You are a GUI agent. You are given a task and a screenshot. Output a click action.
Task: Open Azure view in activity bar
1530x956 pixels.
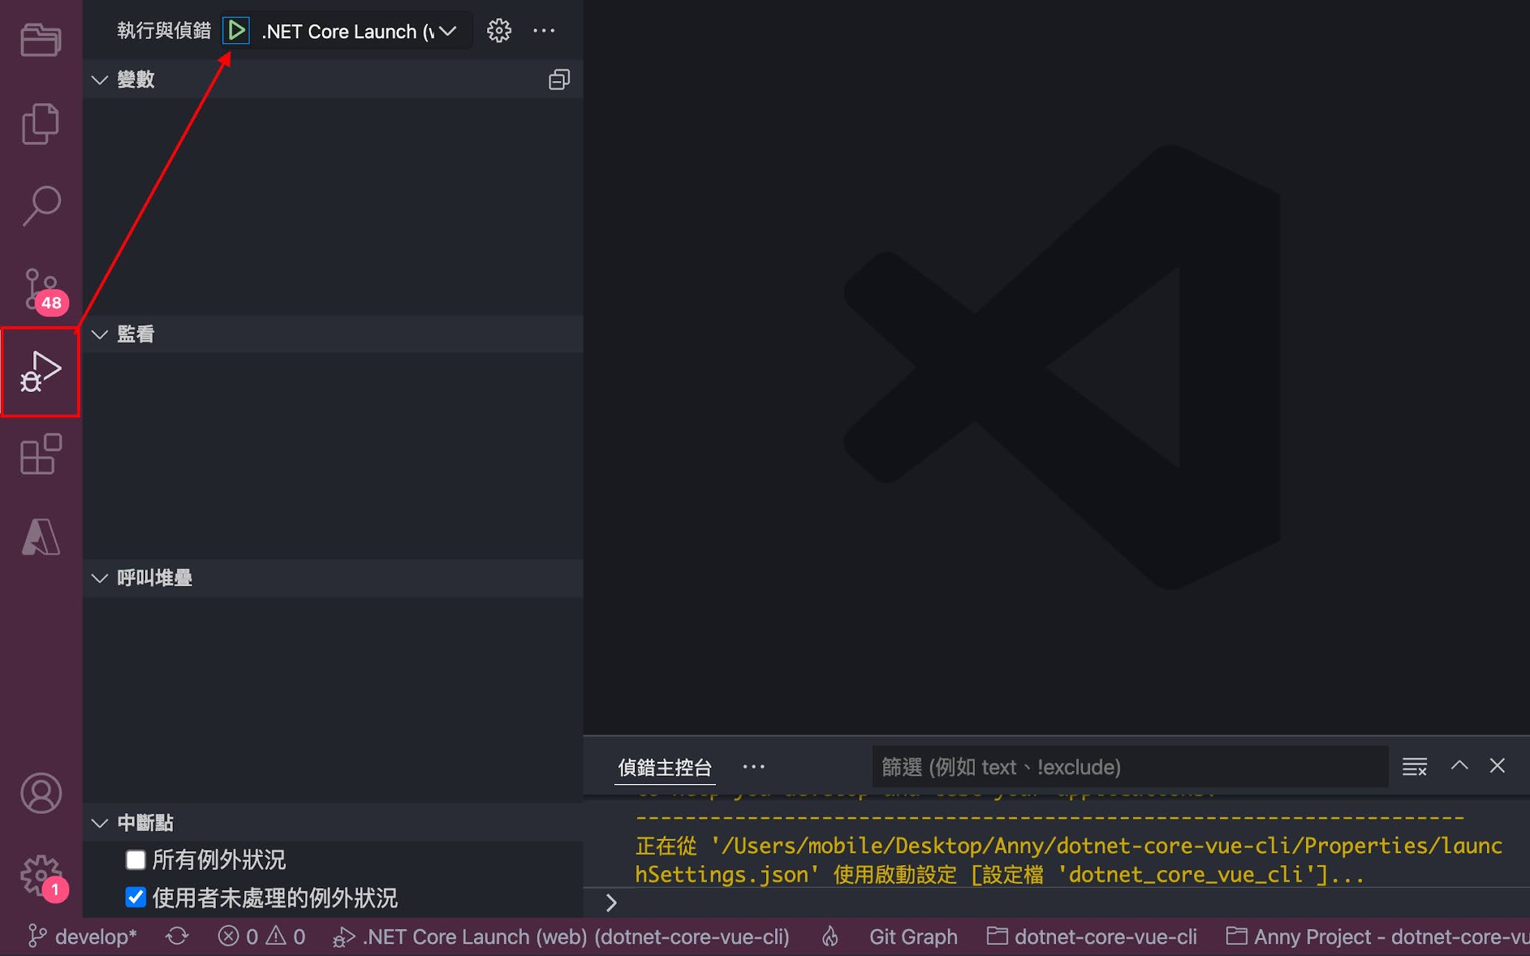tap(40, 538)
